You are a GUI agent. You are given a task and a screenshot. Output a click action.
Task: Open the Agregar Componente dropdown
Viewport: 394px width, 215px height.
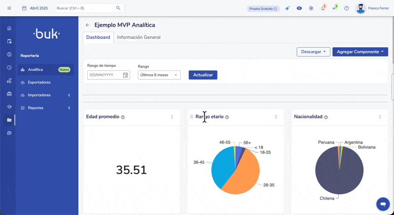pos(360,52)
